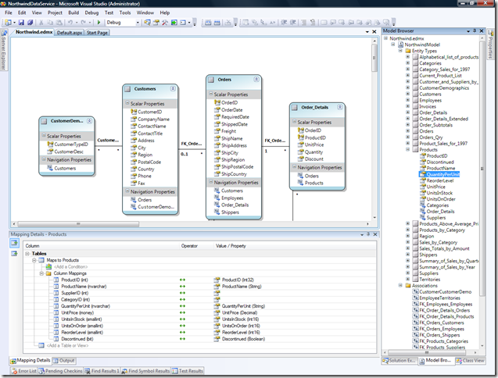Viewport: 498px width, 378px height.
Task: Collapse Scalar Properties section in Order_Details entity
Action: coord(295,122)
